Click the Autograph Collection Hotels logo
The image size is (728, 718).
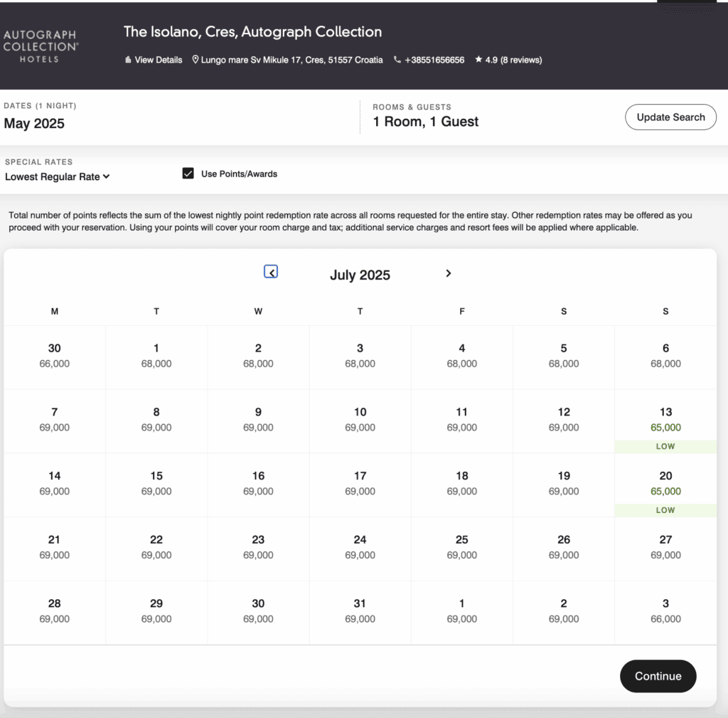point(41,44)
